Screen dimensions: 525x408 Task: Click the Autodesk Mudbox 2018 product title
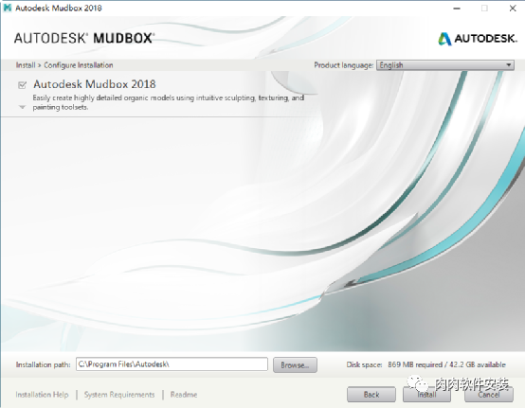click(x=95, y=84)
